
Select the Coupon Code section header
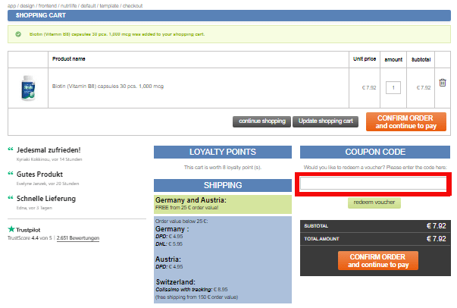374,152
